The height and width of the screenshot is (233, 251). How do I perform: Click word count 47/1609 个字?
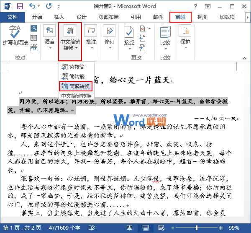(x=65, y=228)
